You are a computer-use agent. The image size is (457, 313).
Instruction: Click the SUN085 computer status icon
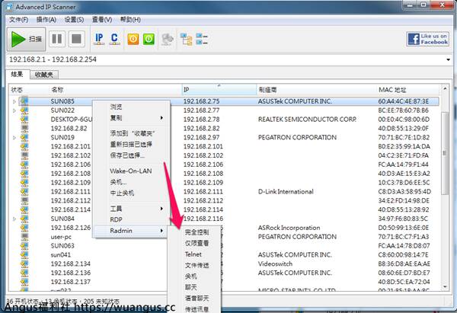click(24, 101)
